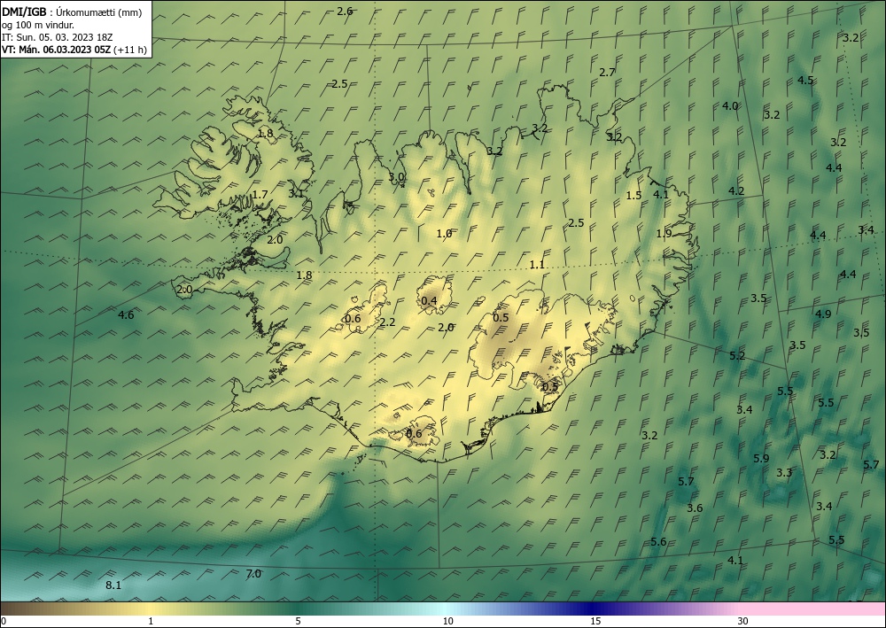
Task: Click the 10 label on the color scale
Action: click(x=447, y=621)
